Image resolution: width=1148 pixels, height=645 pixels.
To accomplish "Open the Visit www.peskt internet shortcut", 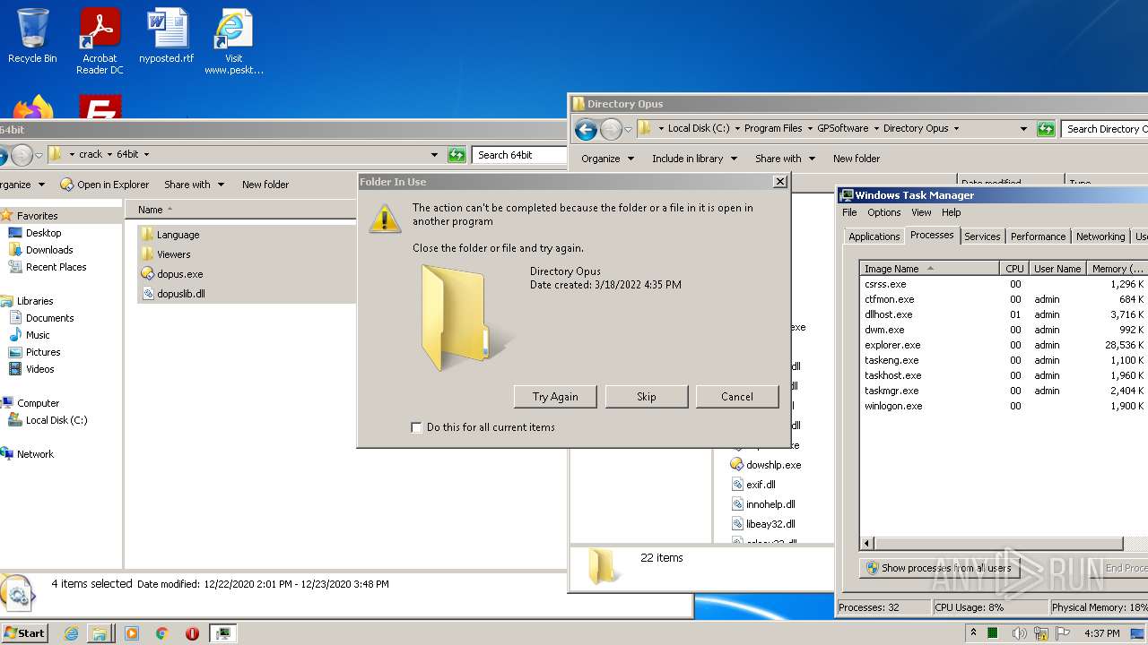I will point(233,41).
